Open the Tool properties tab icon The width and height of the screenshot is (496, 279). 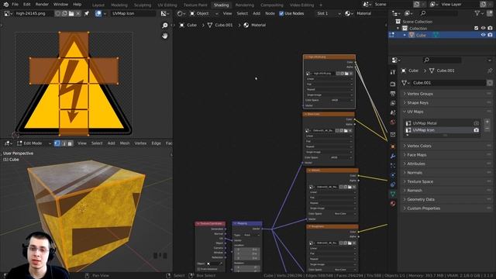(393, 72)
